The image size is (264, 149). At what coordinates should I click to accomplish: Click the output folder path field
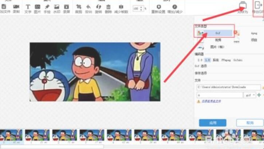pyautogui.click(x=229, y=87)
